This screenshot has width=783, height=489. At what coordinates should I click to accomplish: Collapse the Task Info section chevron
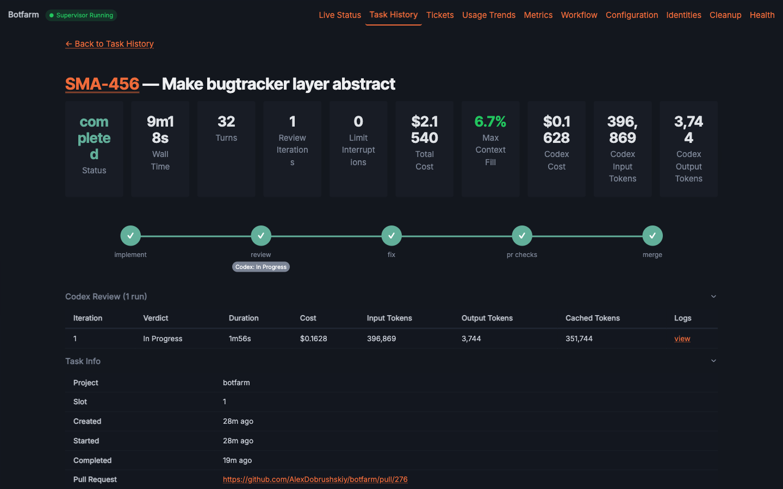click(x=713, y=361)
